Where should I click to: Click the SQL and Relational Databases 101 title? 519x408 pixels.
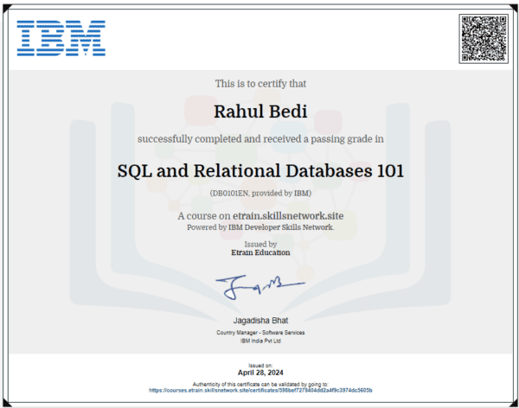click(x=259, y=170)
